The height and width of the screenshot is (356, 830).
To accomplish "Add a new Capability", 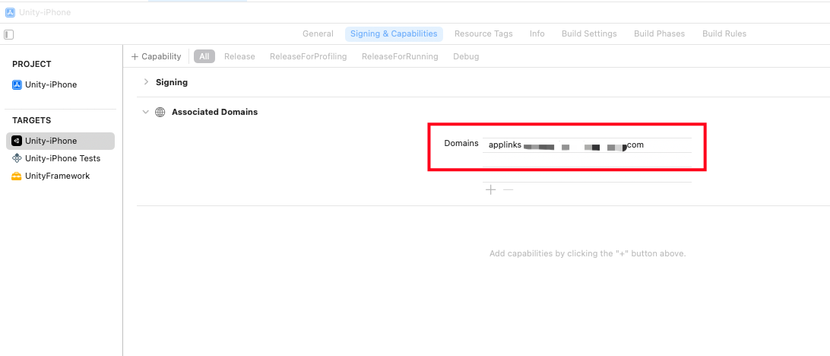I will (x=156, y=57).
